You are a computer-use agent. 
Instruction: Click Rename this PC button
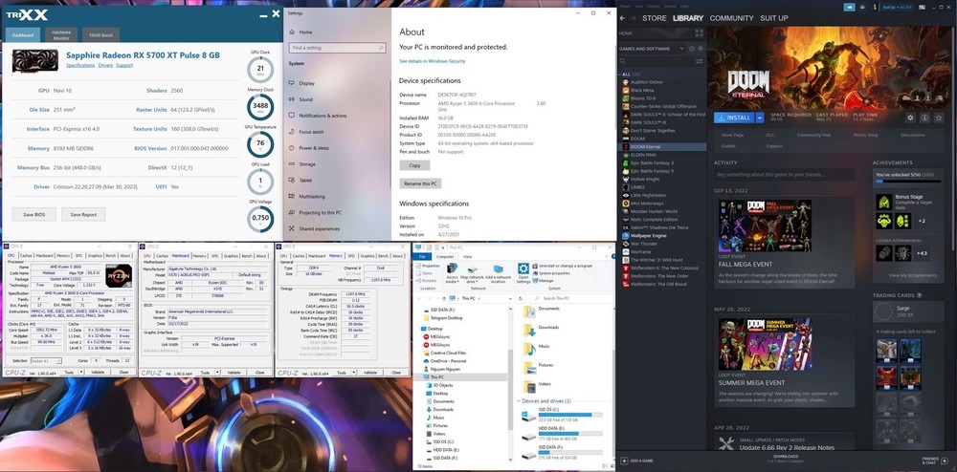(x=420, y=184)
